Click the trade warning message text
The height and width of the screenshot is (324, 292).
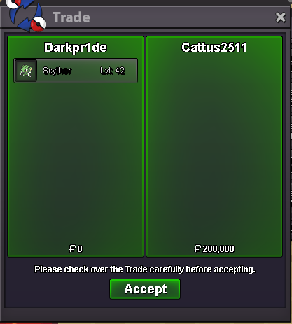coord(145,269)
